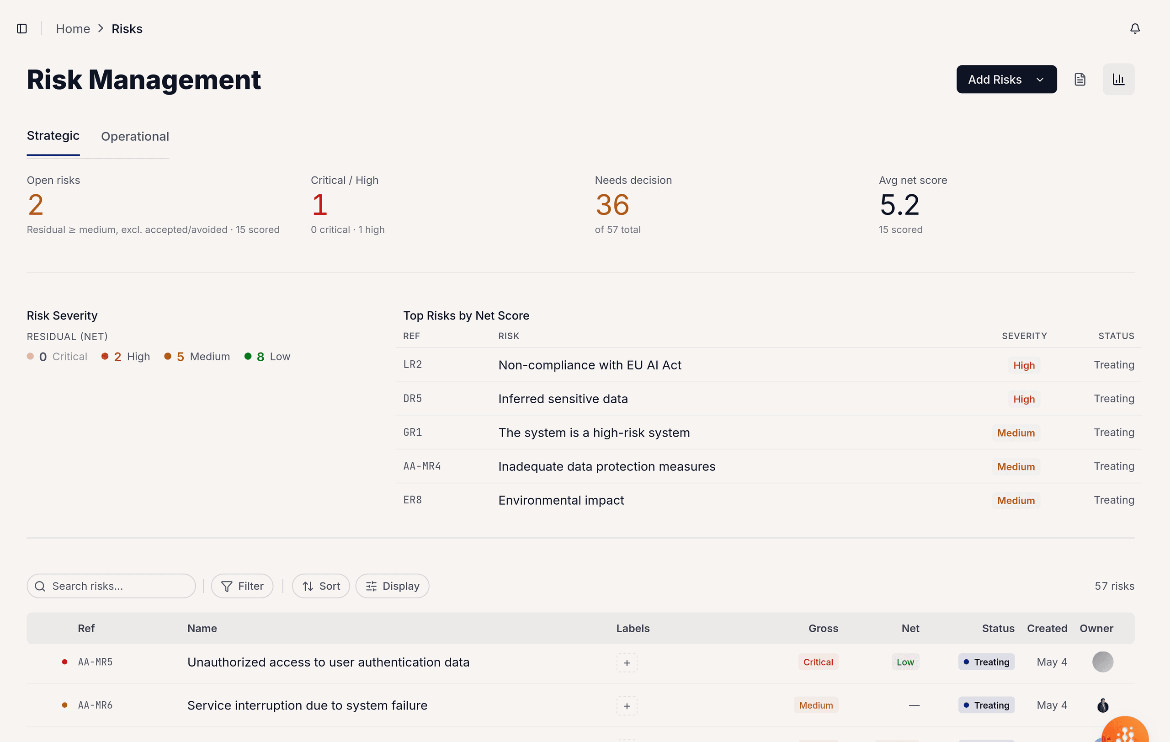Viewport: 1170px width, 742px height.
Task: Add a label to AA-MR5 risk
Action: coord(627,662)
